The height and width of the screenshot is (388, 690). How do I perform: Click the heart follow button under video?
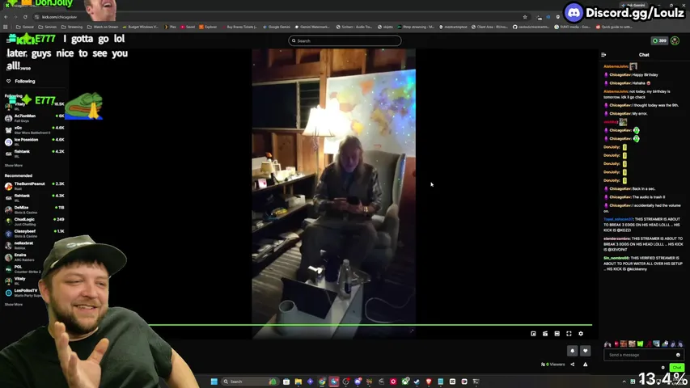586,351
